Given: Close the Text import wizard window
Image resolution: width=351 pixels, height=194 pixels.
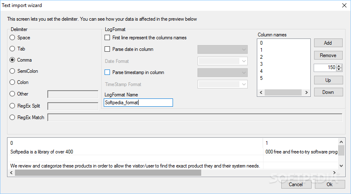Looking at the screenshot, I should [344, 5].
